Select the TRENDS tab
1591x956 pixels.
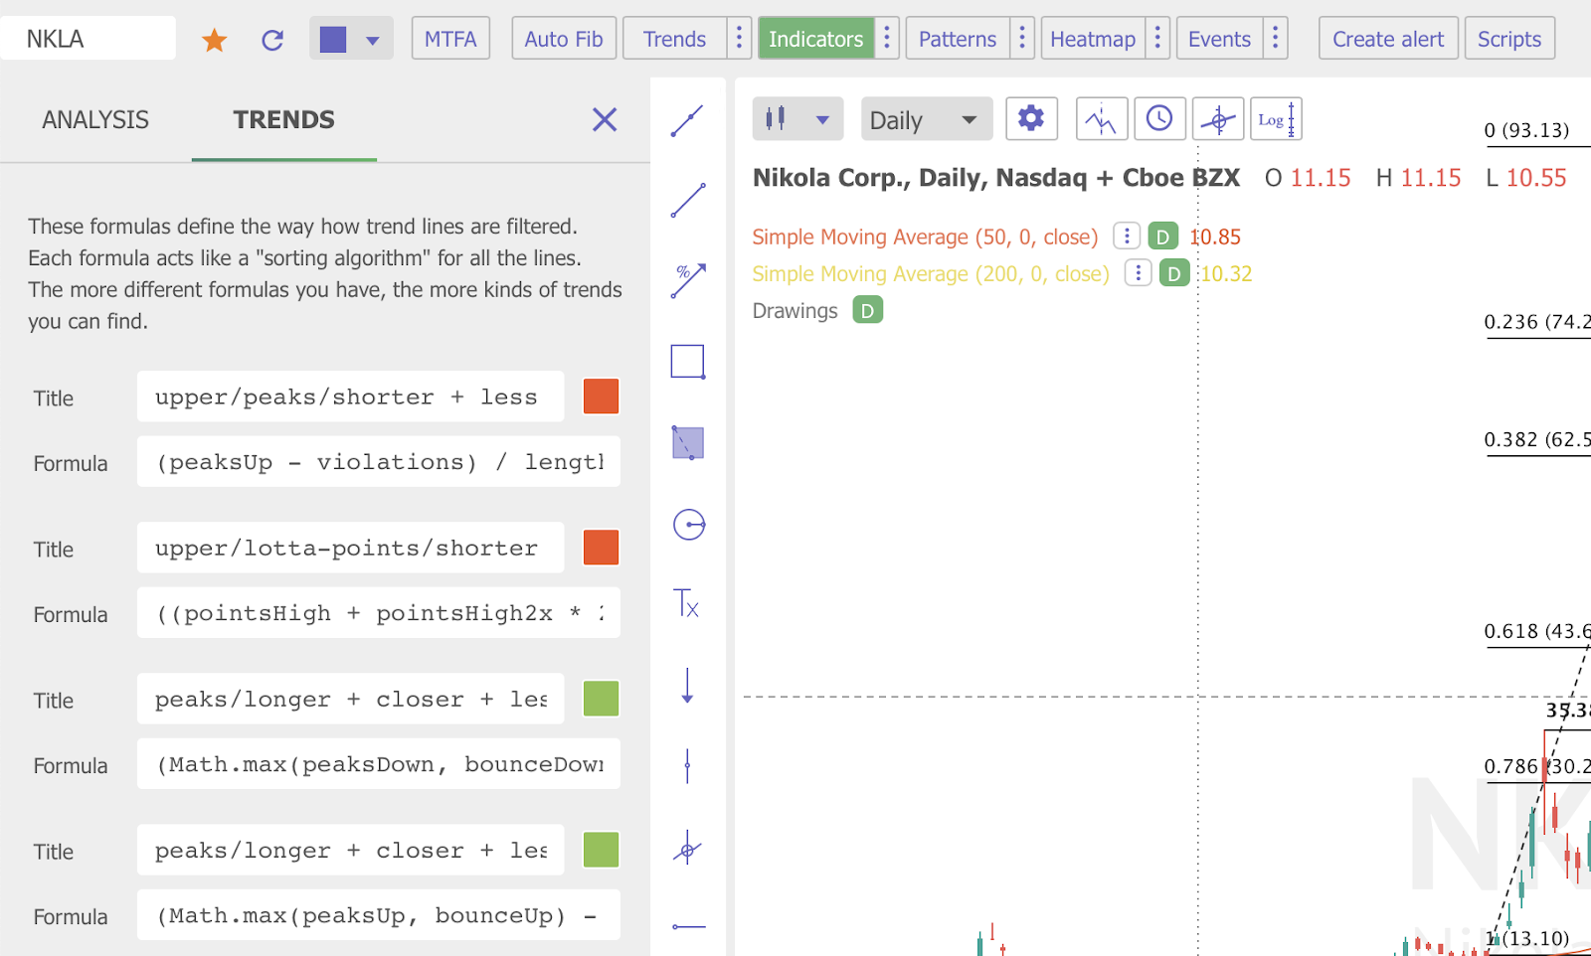284,120
